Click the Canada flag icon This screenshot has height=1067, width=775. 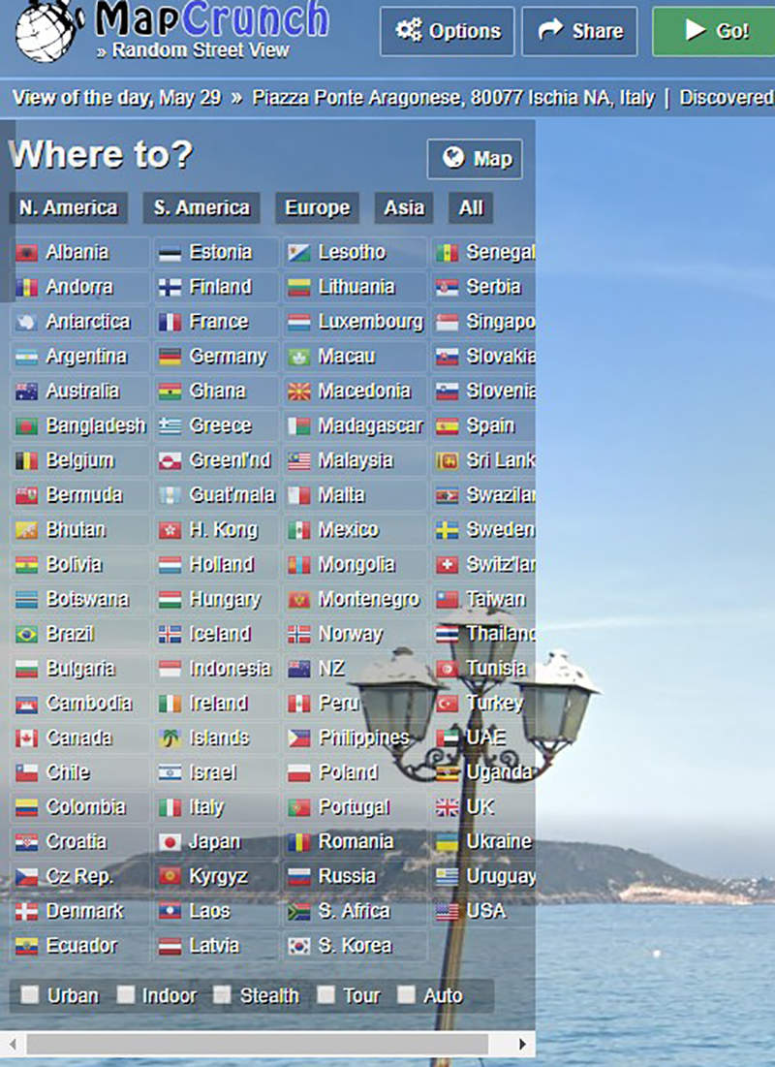[x=27, y=738]
